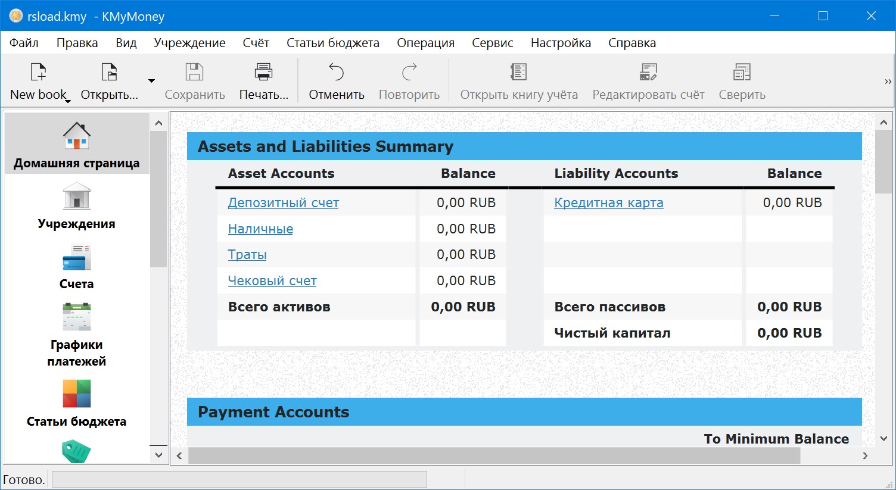896x490 pixels.
Task: Click the horizontal scrollbar right arrow
Action: 865,456
